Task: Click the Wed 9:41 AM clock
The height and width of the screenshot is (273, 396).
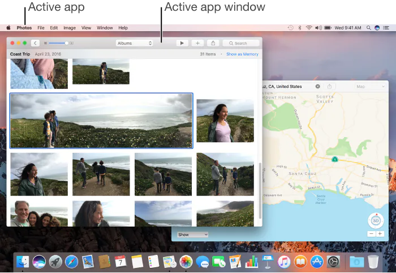Action: [348, 28]
